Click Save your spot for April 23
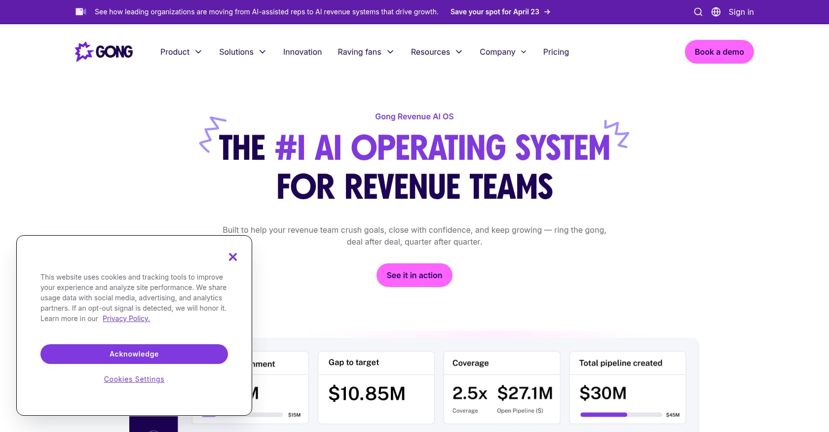829x432 pixels. pos(494,12)
